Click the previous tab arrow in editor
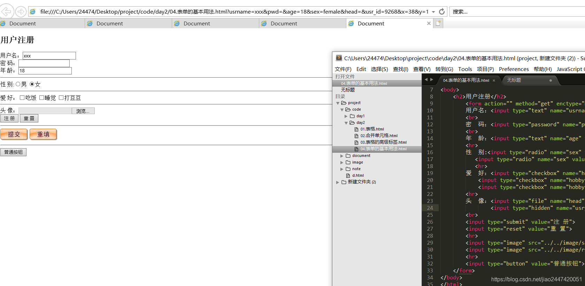 pyautogui.click(x=426, y=80)
